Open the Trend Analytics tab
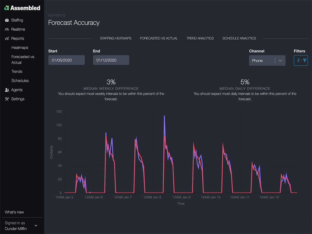The width and height of the screenshot is (312, 234). click(x=200, y=38)
